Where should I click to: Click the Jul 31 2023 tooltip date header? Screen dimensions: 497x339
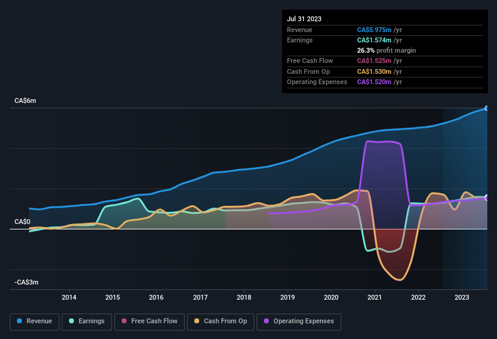coord(304,19)
